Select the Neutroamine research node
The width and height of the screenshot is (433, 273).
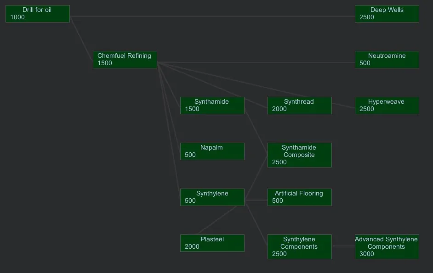(x=387, y=60)
